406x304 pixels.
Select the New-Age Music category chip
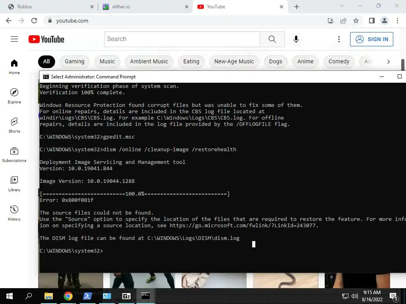pyautogui.click(x=234, y=61)
